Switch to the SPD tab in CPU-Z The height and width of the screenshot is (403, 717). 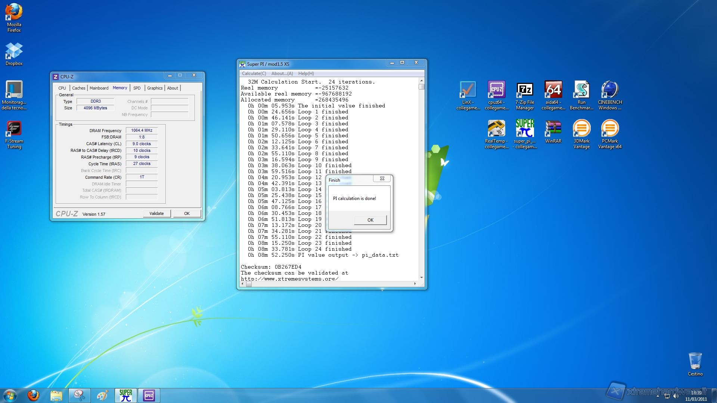click(x=137, y=88)
